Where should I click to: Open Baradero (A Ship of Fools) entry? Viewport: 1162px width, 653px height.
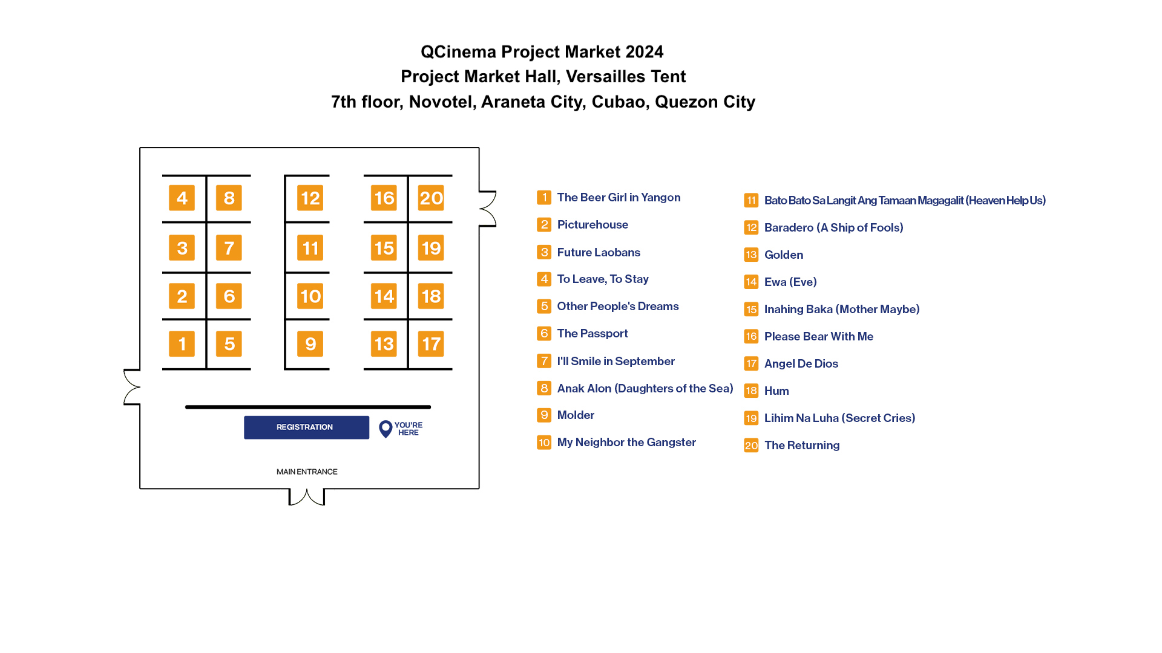tap(833, 227)
